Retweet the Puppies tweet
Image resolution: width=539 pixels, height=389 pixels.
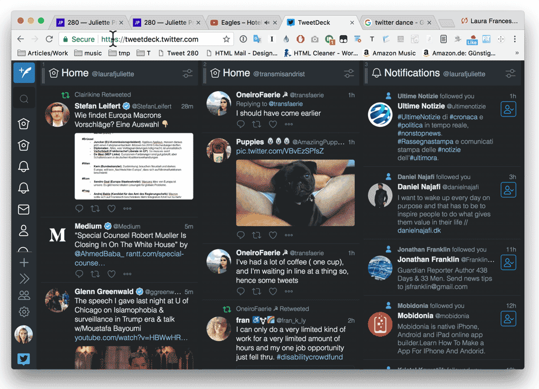(257, 235)
